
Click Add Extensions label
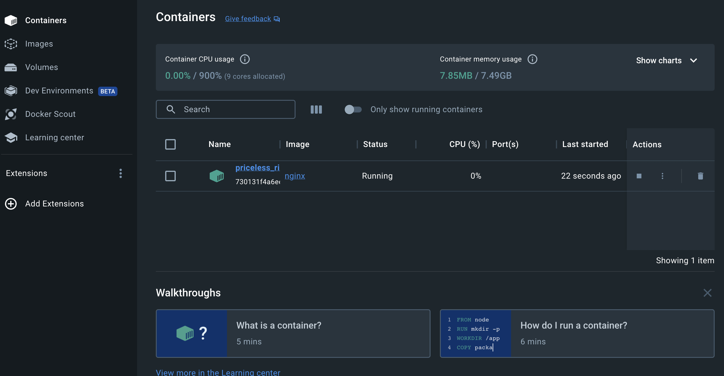pyautogui.click(x=54, y=204)
